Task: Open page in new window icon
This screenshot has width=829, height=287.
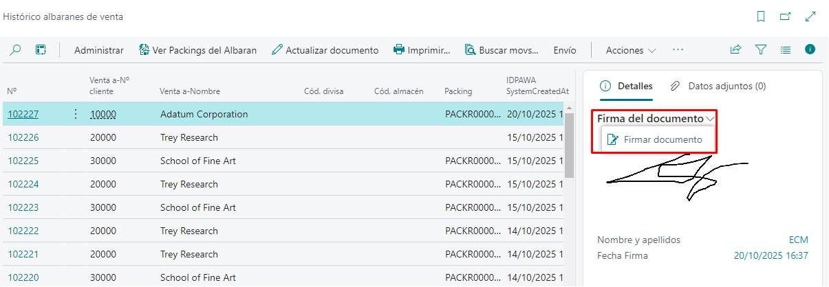Action: 785,16
